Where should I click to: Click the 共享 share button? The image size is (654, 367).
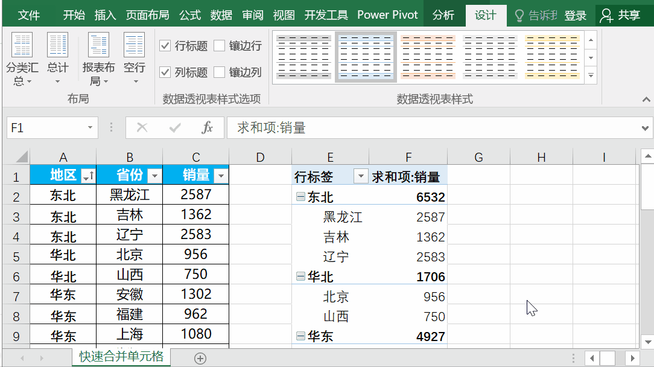(x=620, y=16)
